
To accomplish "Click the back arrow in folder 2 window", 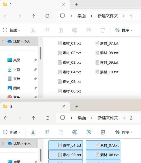I will (6, 118).
